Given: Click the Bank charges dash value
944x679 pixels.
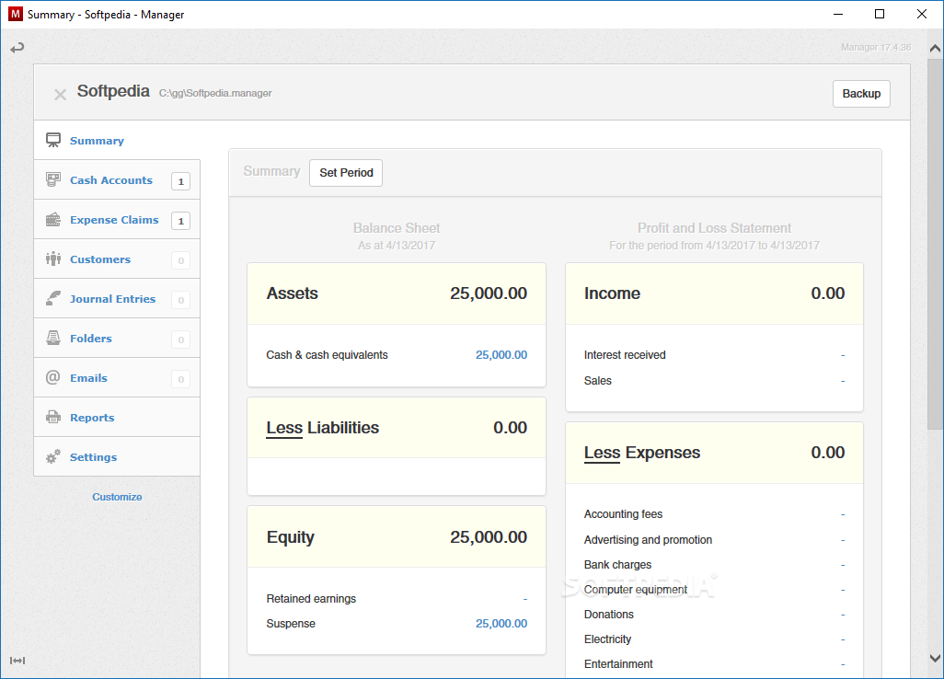Looking at the screenshot, I should (x=842, y=565).
